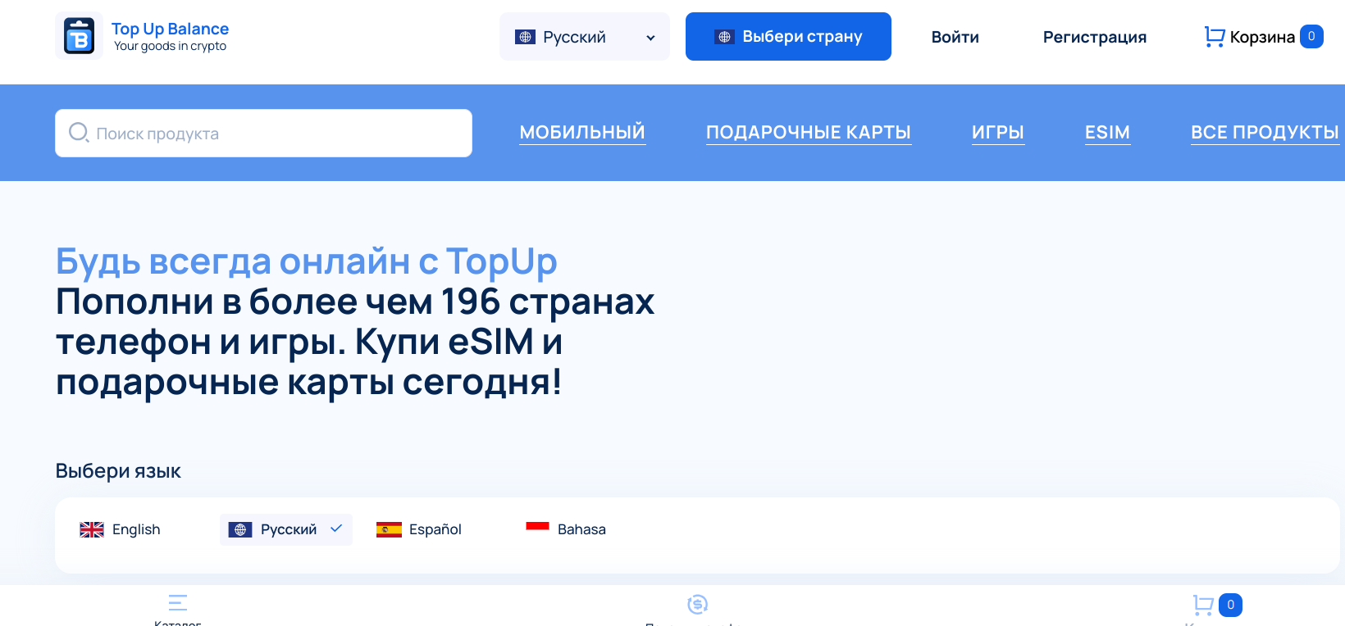Screen dimensions: 1345x626
Task: Click the Top Up Balance logo icon
Action: (79, 36)
